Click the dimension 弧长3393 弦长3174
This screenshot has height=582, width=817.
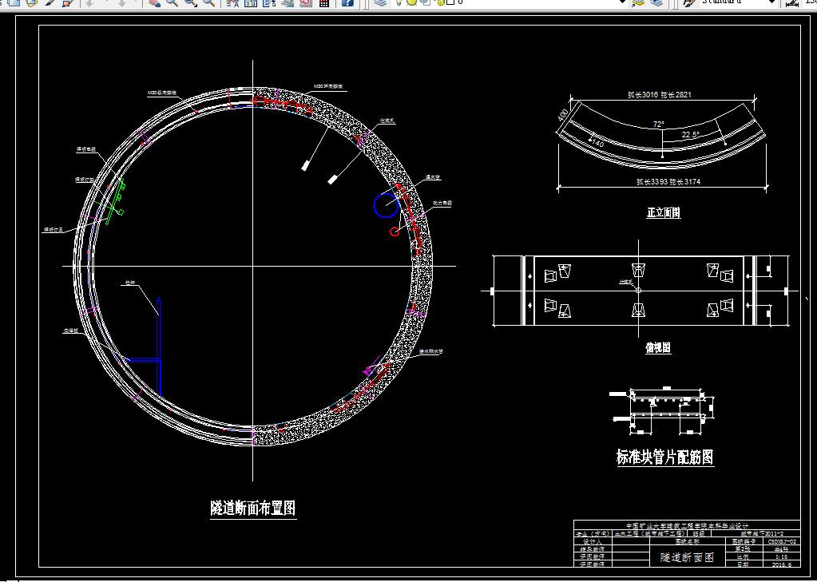point(668,182)
